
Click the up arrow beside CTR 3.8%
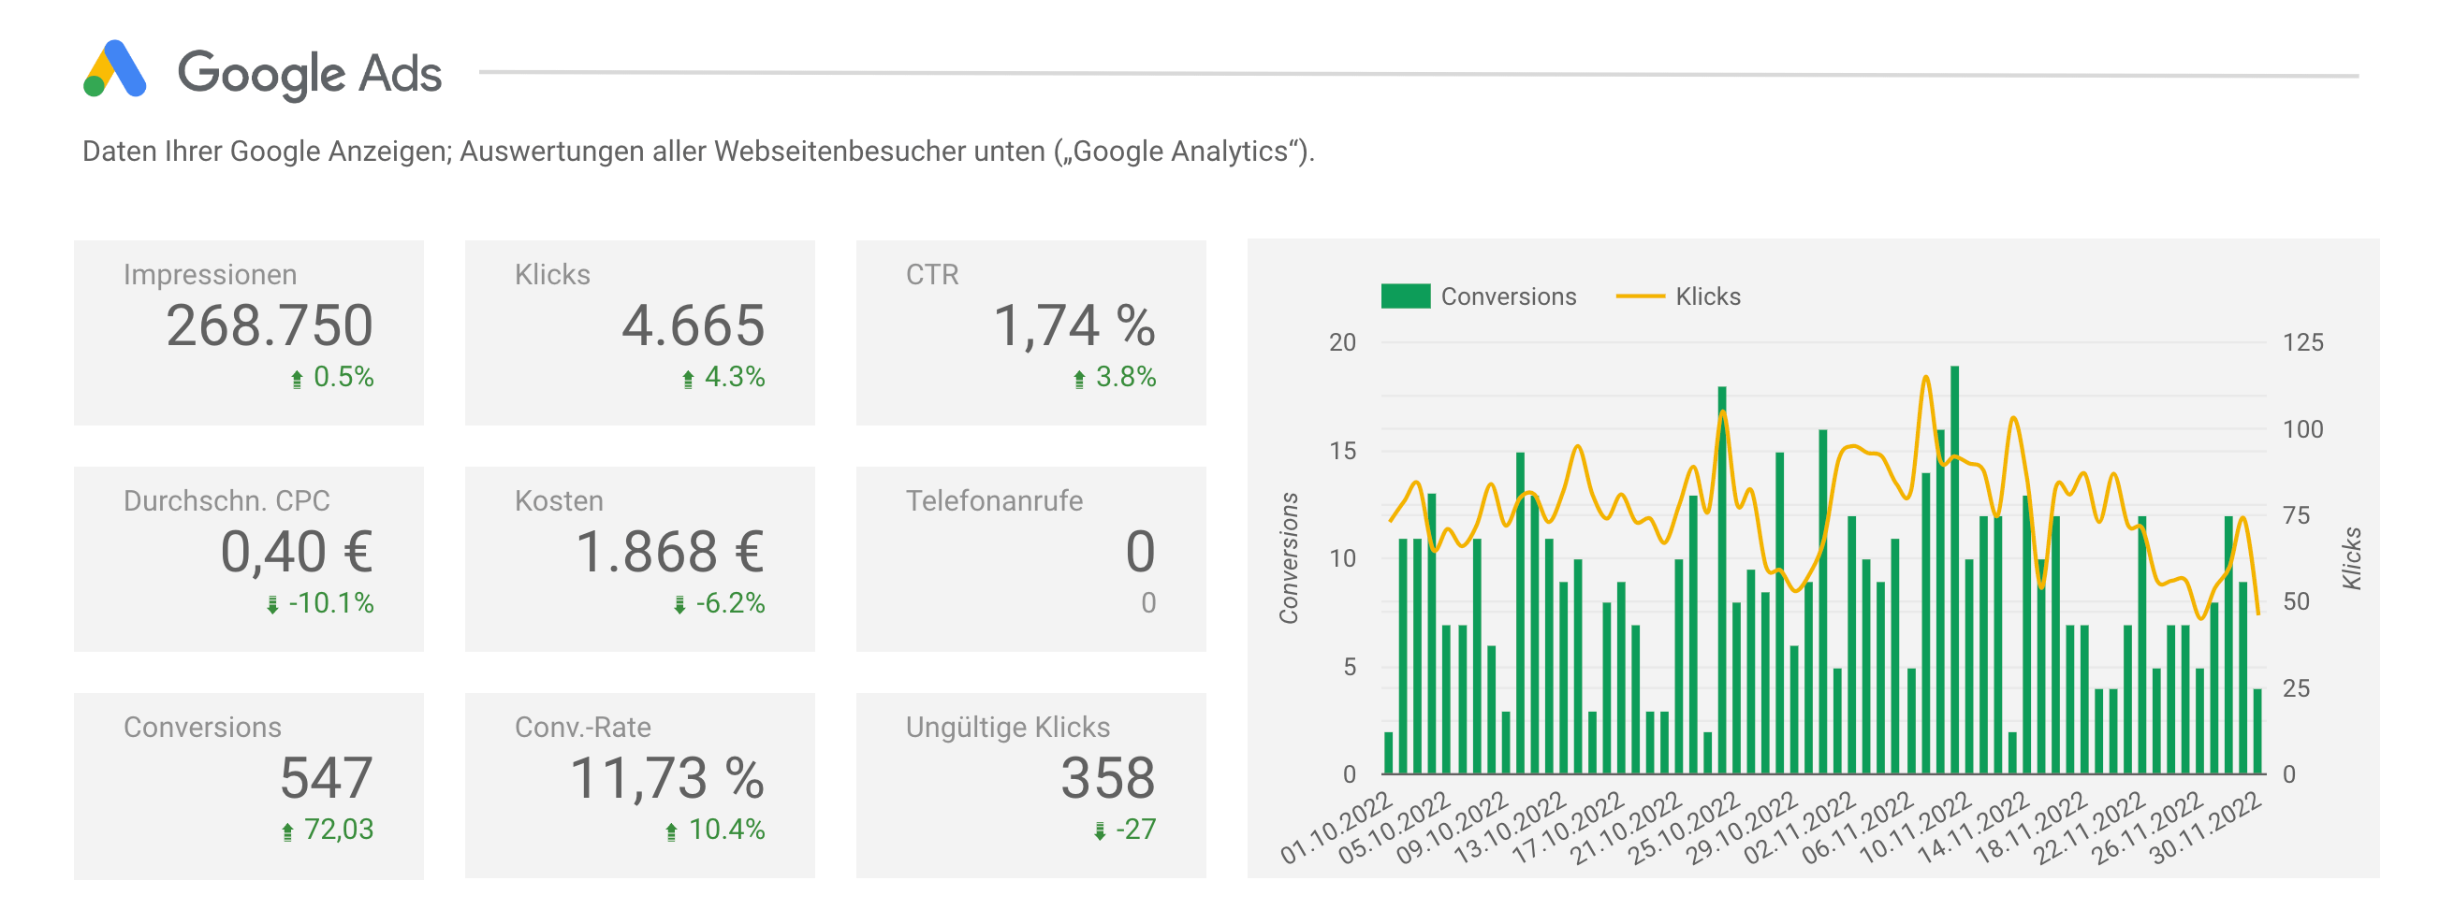[1078, 379]
